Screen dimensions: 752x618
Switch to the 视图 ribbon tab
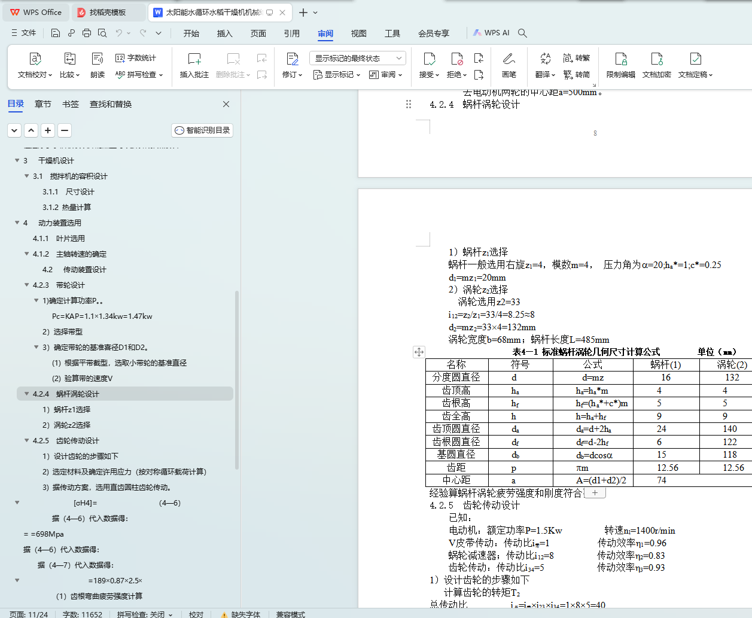pyautogui.click(x=359, y=34)
